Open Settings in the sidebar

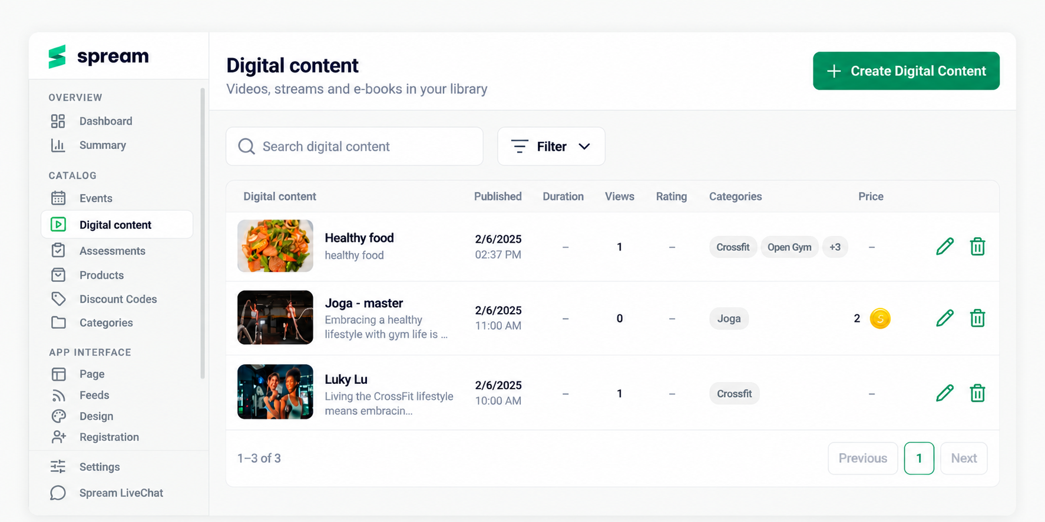tap(100, 467)
